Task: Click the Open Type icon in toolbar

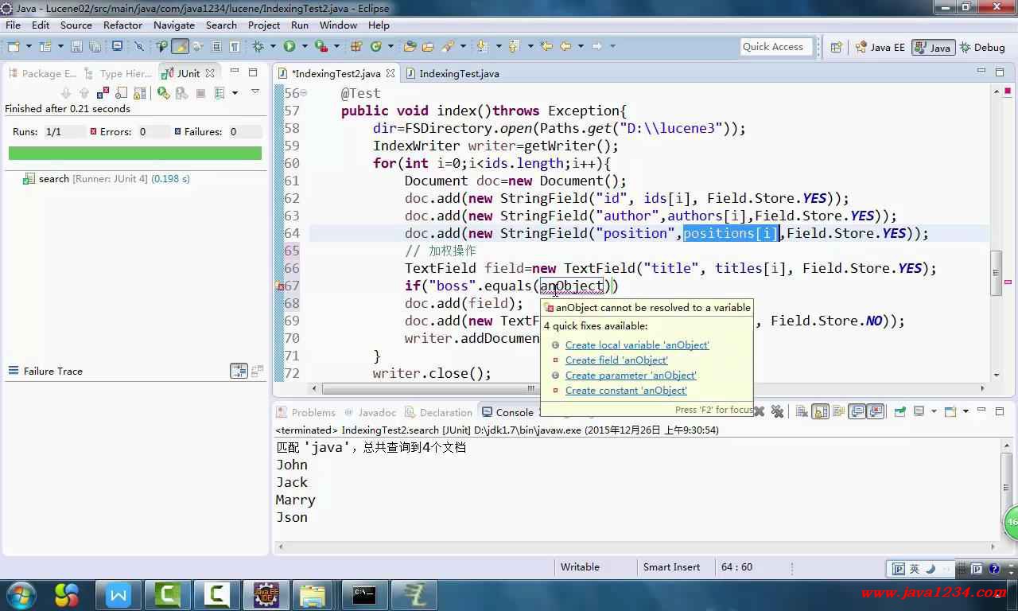Action: tap(410, 46)
